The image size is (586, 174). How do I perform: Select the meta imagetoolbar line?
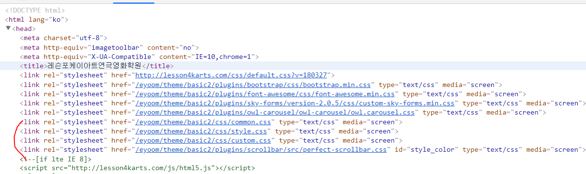pos(110,47)
